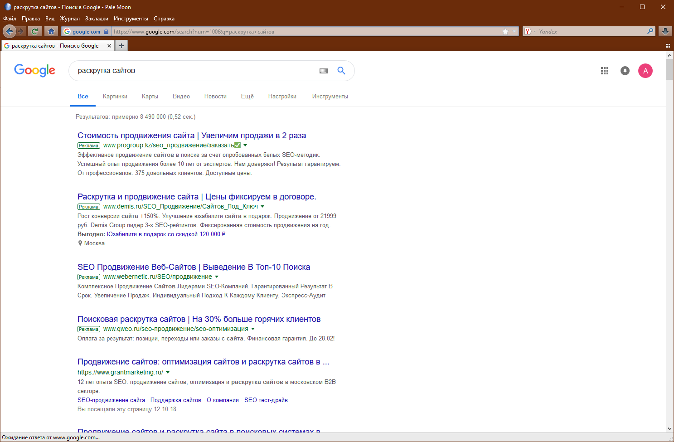This screenshot has width=674, height=442.
Task: Switch to the Карты tab
Action: (150, 97)
